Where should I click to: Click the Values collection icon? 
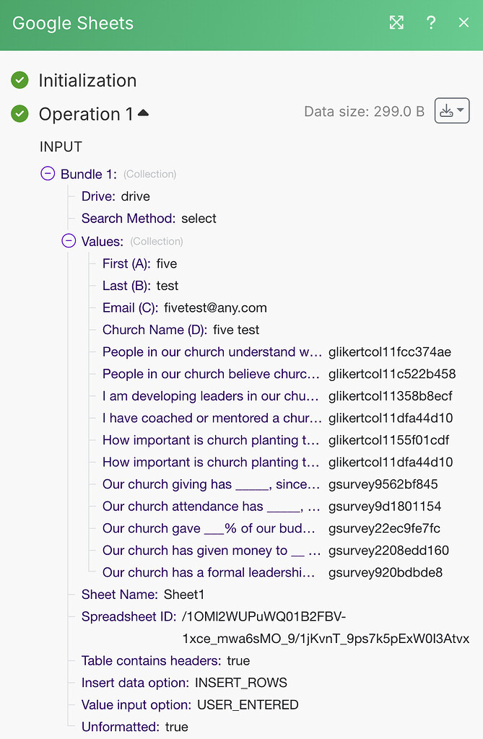click(69, 240)
